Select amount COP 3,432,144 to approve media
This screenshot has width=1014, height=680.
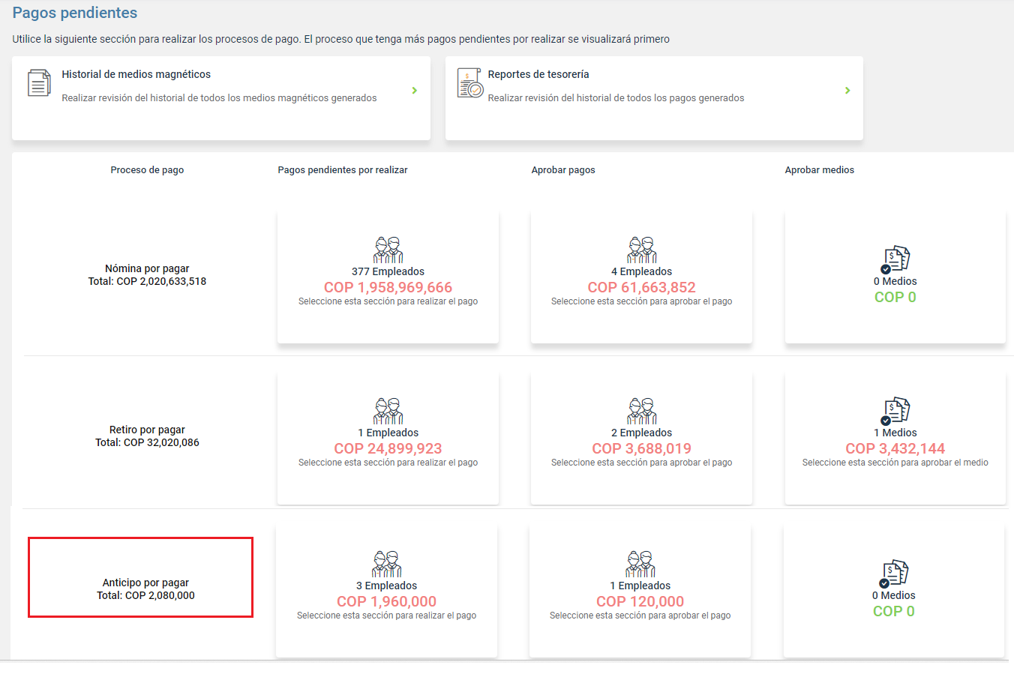click(x=895, y=449)
